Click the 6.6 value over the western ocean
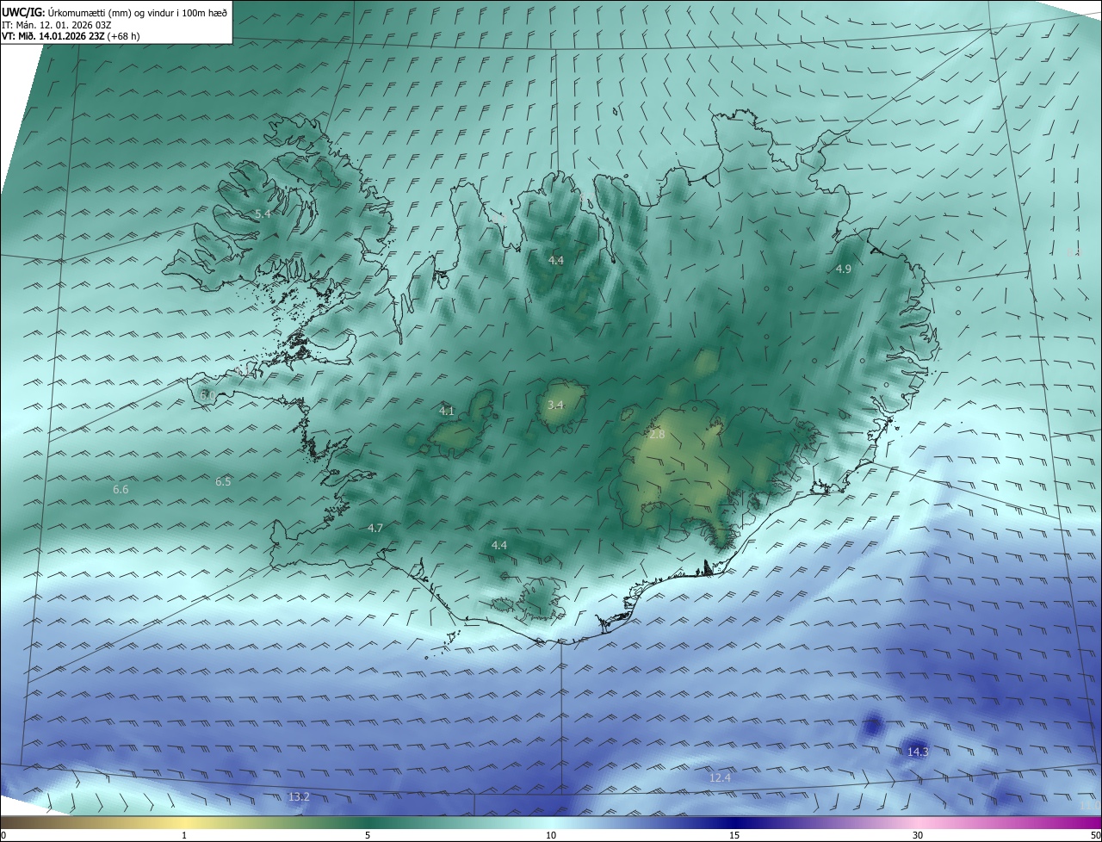Image resolution: width=1102 pixels, height=842 pixels. (121, 490)
